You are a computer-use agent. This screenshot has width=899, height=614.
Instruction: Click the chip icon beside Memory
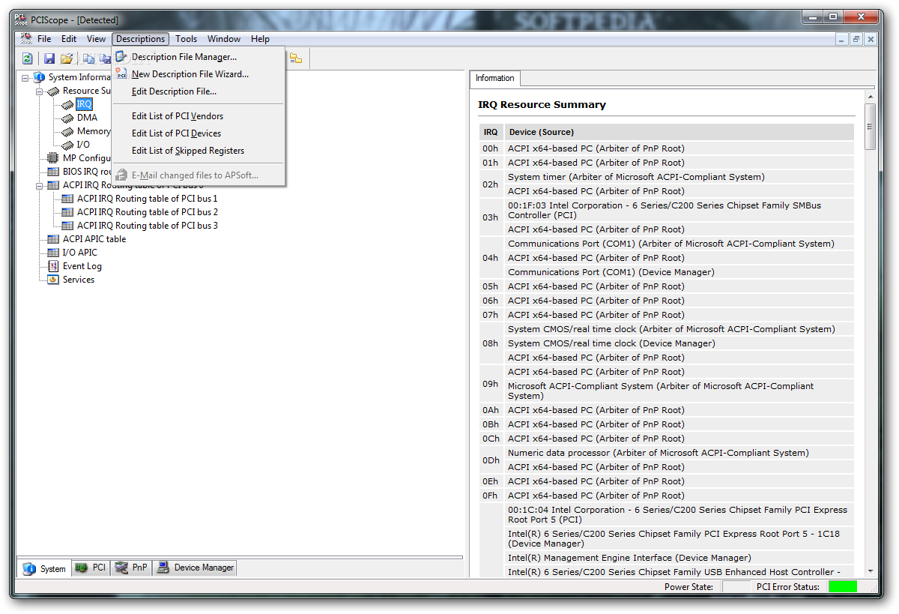pyautogui.click(x=67, y=131)
